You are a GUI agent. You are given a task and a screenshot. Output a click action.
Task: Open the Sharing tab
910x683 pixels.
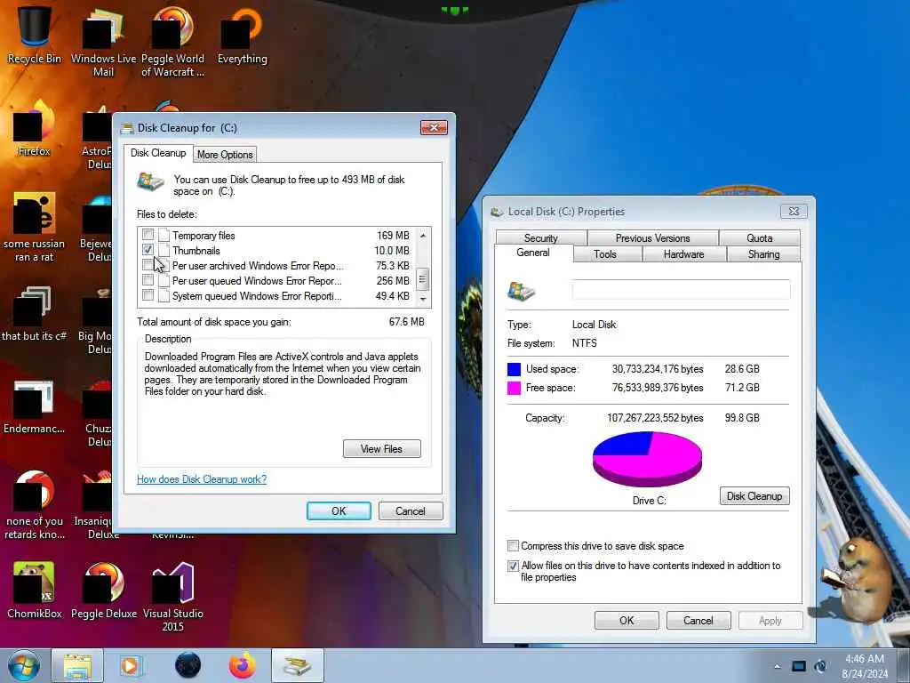[x=763, y=253]
